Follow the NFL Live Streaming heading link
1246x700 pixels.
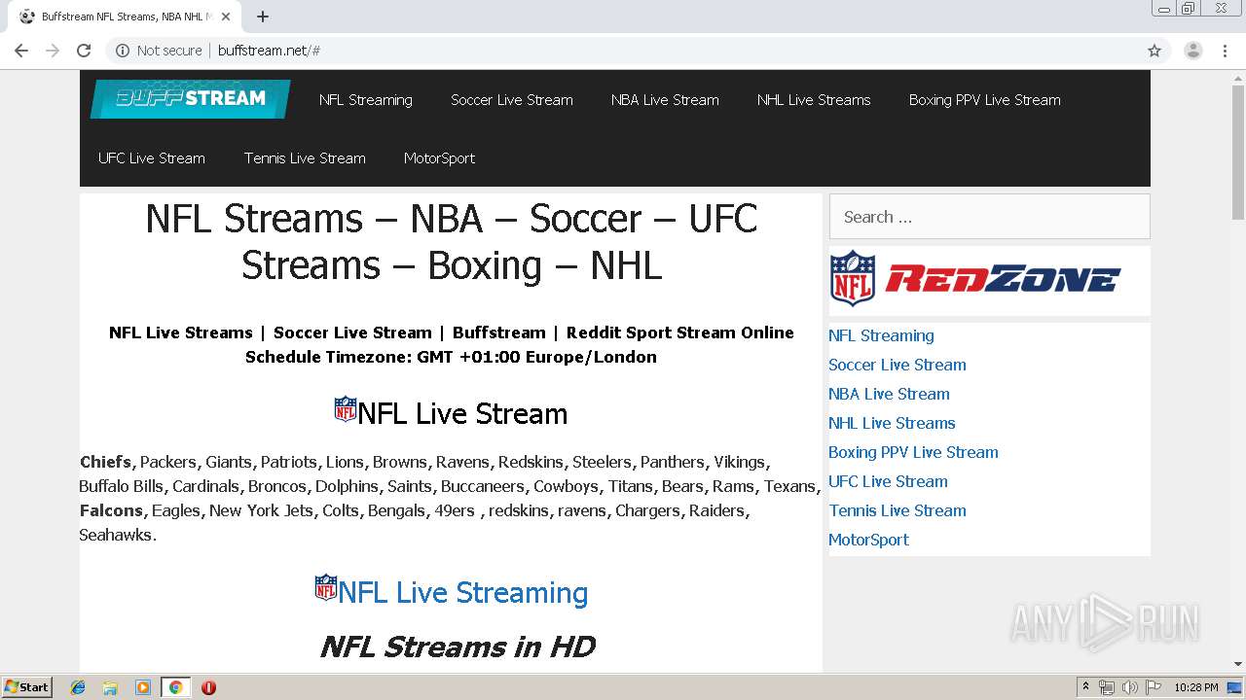[x=462, y=592]
